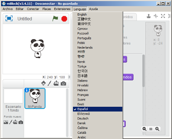Choose backdrop from library icon
This screenshot has width=172, height=139.
[6, 122]
